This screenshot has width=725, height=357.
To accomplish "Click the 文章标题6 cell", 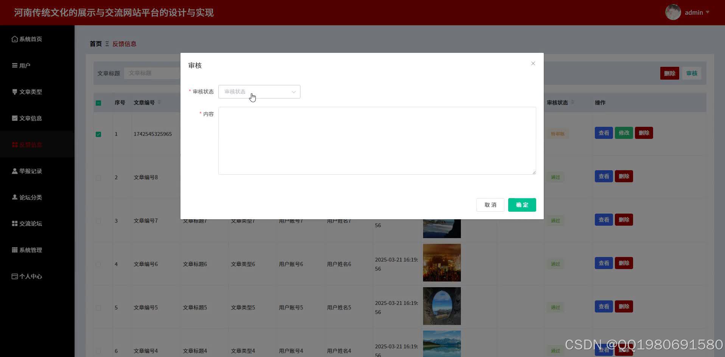I will point(195,264).
